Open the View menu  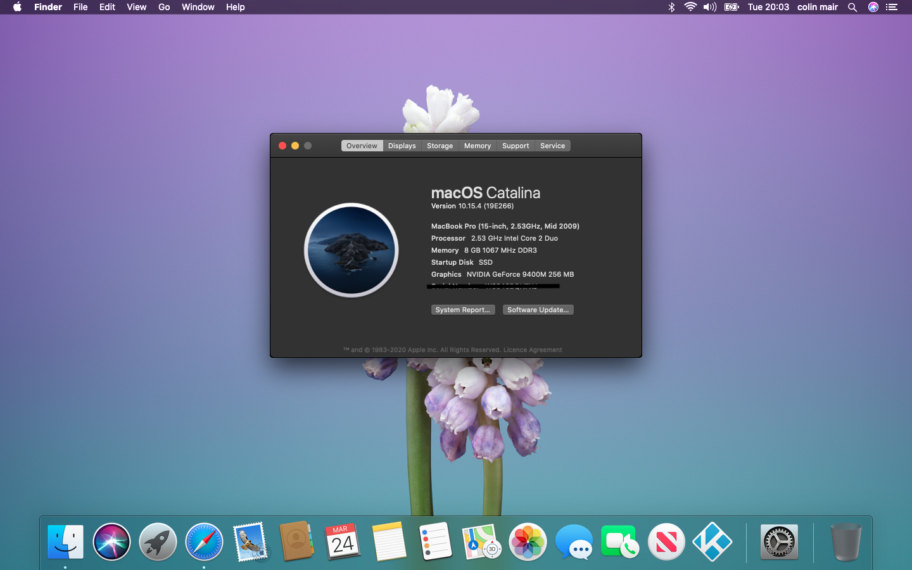click(x=137, y=7)
